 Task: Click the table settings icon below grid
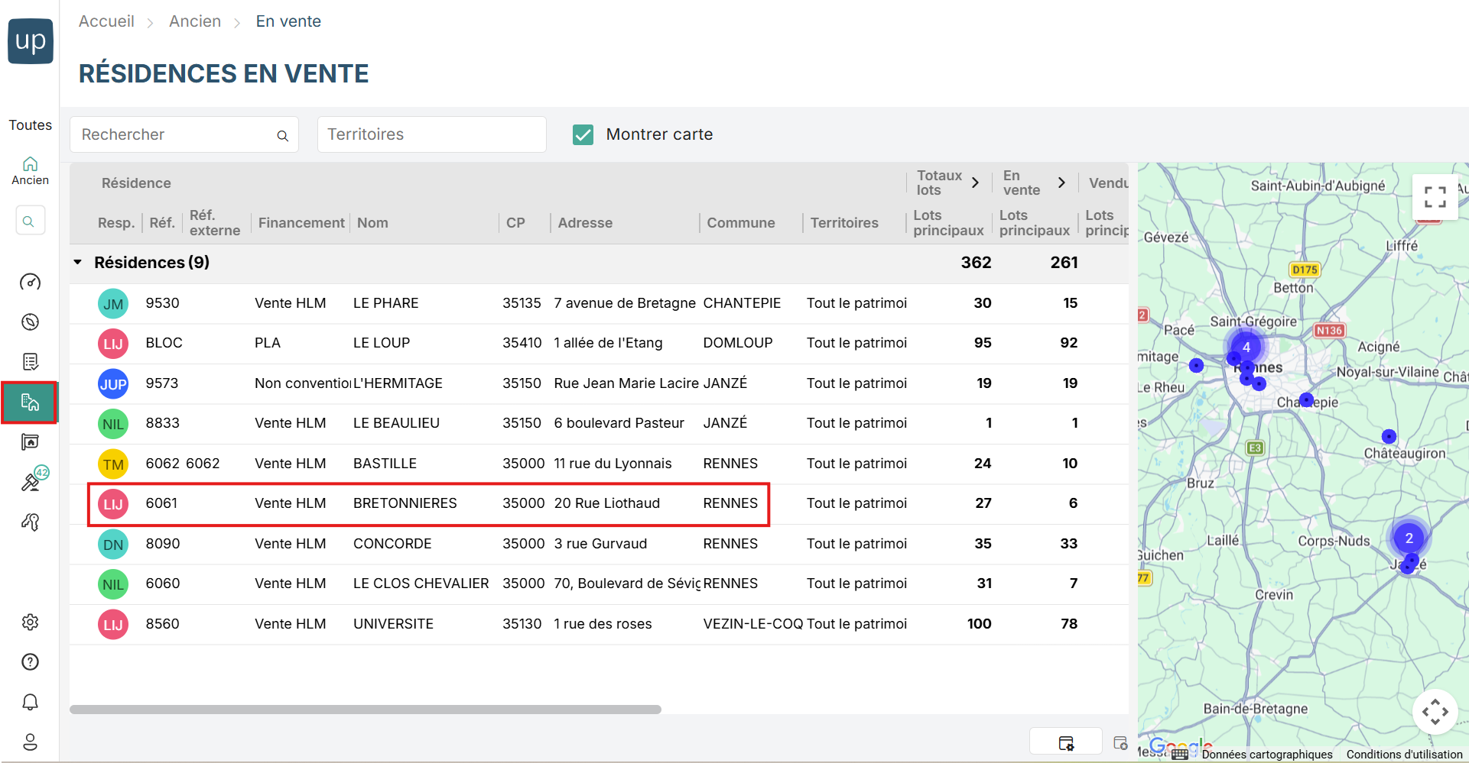pyautogui.click(x=1066, y=742)
